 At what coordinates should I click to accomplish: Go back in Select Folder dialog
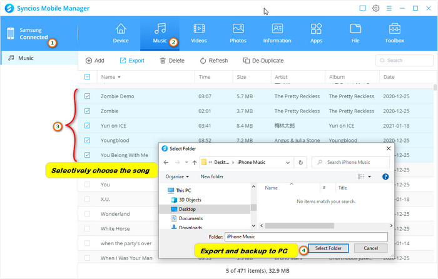[x=166, y=162]
